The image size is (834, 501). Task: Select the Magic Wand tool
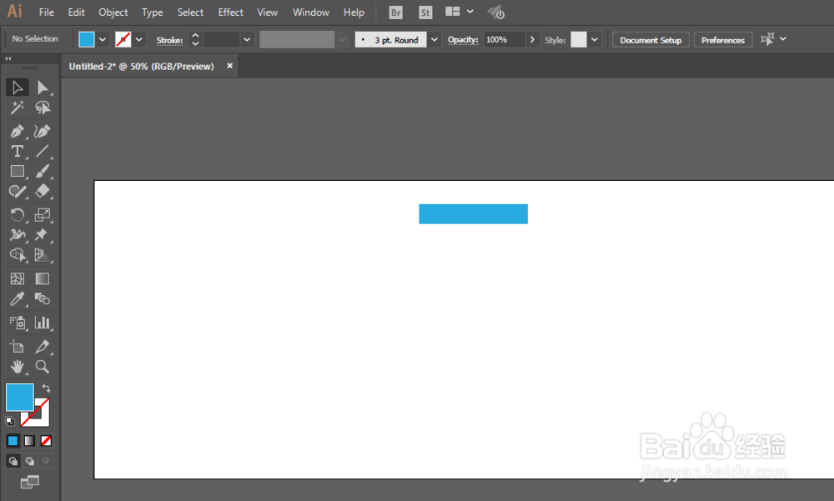(x=17, y=108)
